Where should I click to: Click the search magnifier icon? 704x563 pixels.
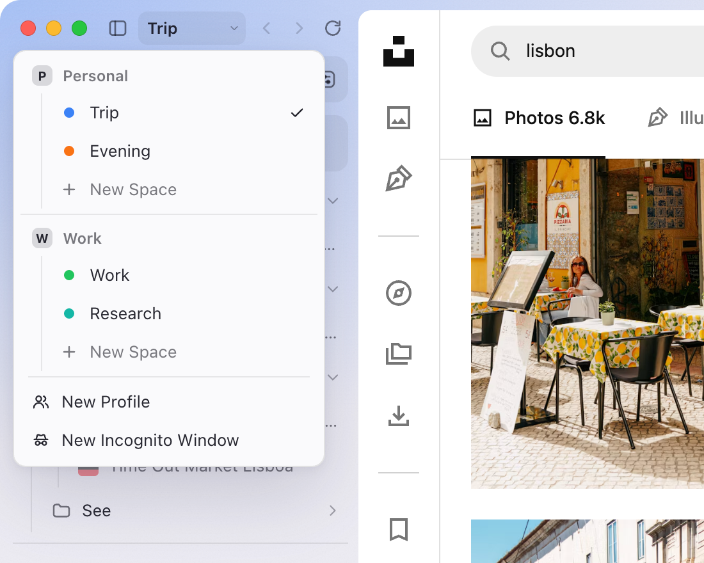(x=500, y=51)
